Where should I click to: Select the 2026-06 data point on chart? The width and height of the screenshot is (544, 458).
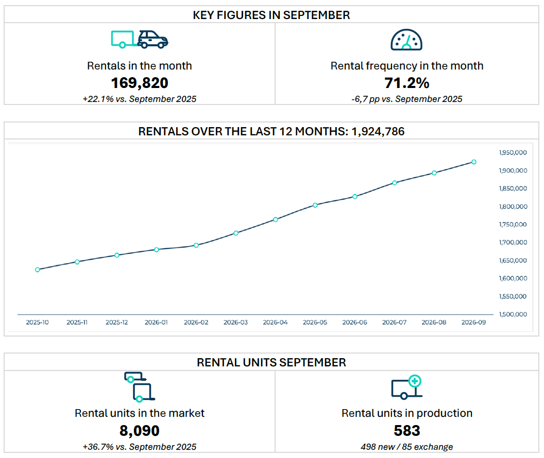[355, 197]
